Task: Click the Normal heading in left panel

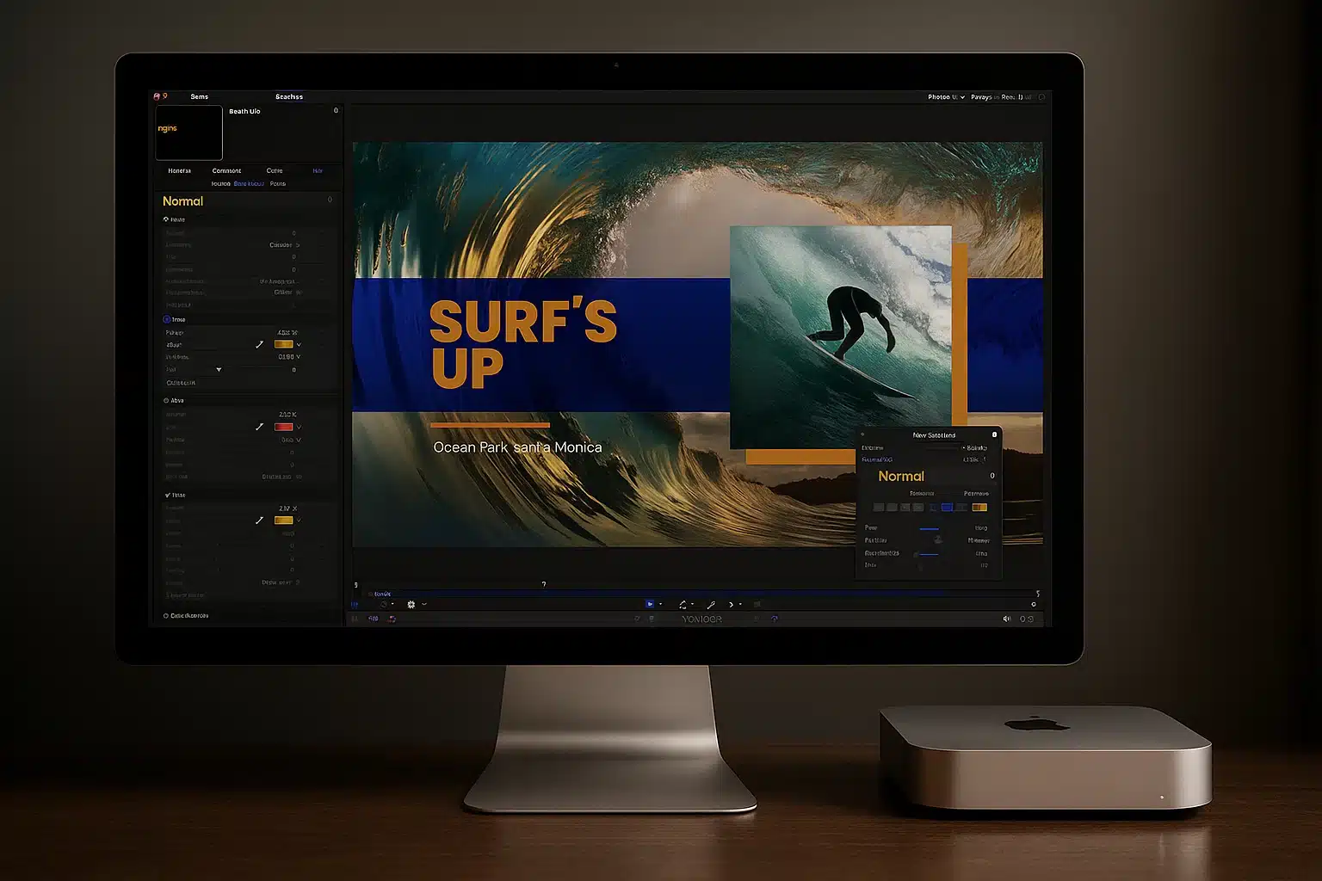Action: [183, 200]
